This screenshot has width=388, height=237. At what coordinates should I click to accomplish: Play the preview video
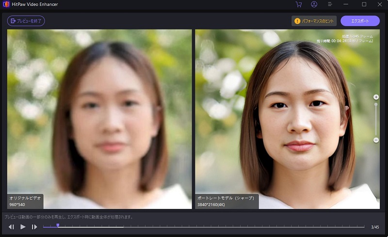pos(23,226)
